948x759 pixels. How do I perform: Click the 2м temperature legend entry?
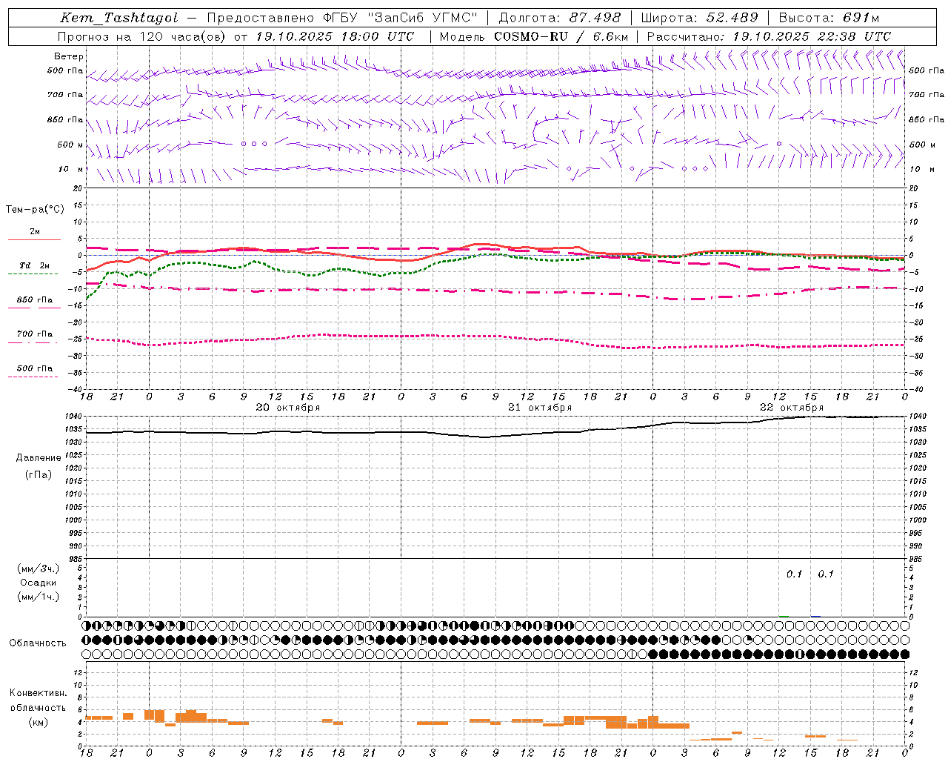coord(35,231)
